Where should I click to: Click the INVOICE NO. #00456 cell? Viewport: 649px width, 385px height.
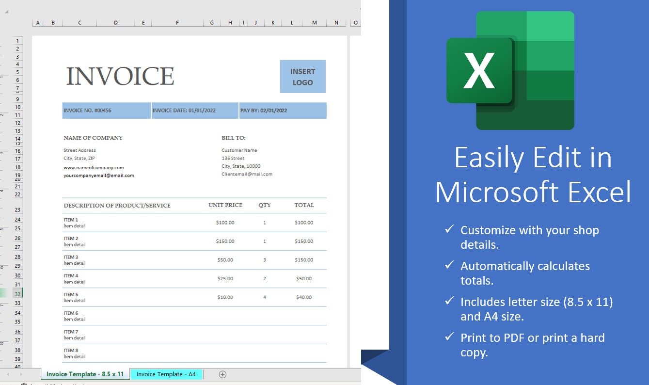(x=106, y=111)
